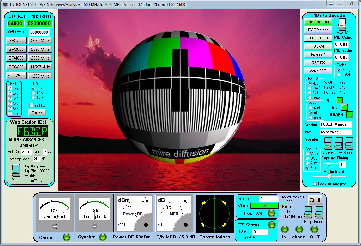Image resolution: width=361 pixels, height=246 pixels.
Task: Check Look at analyze checkbox
Action: (x=315, y=184)
